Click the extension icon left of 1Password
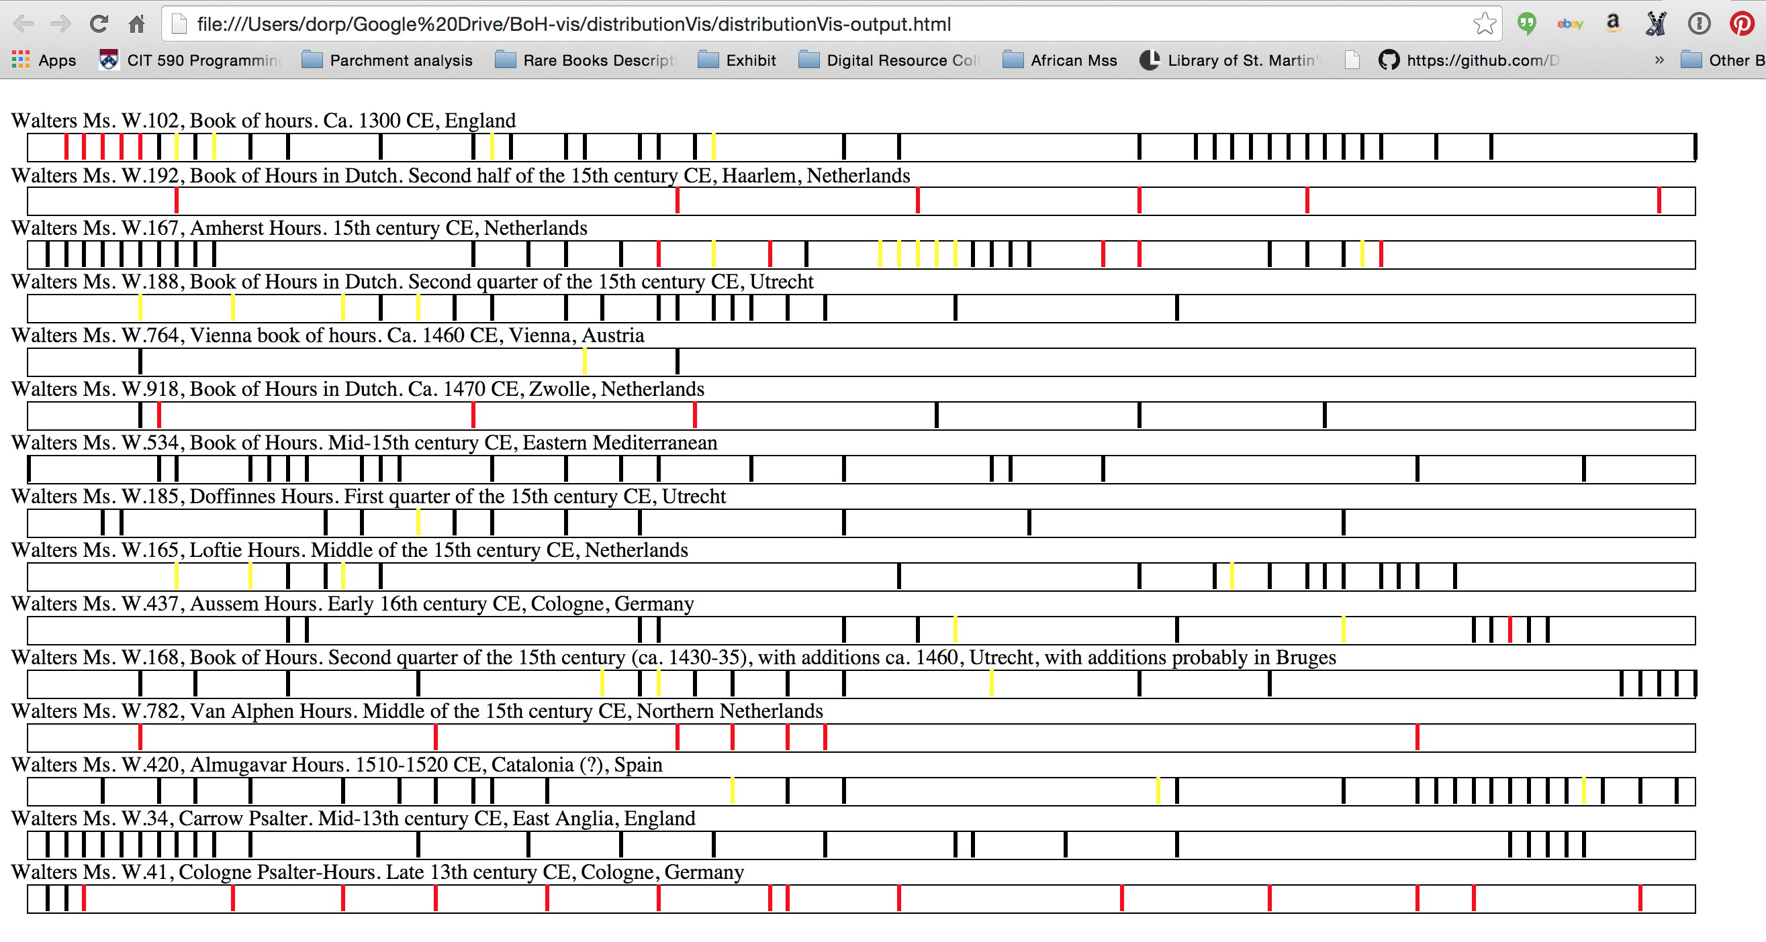The height and width of the screenshot is (942, 1766). (1657, 24)
